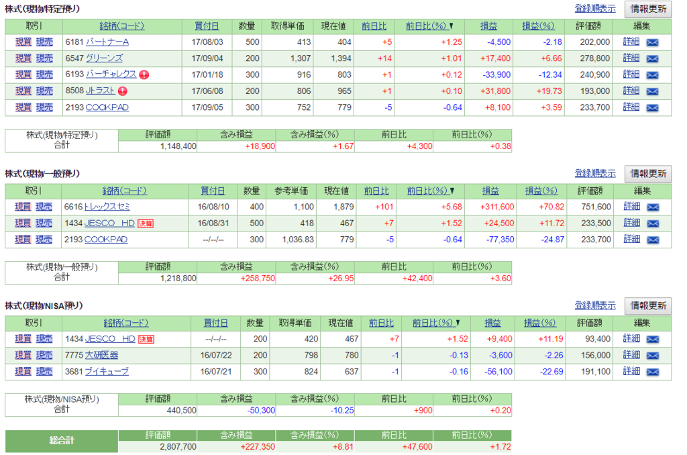Click 現買 for トレックスセミ
Screen dimensions: 687x455
pyautogui.click(x=23, y=207)
